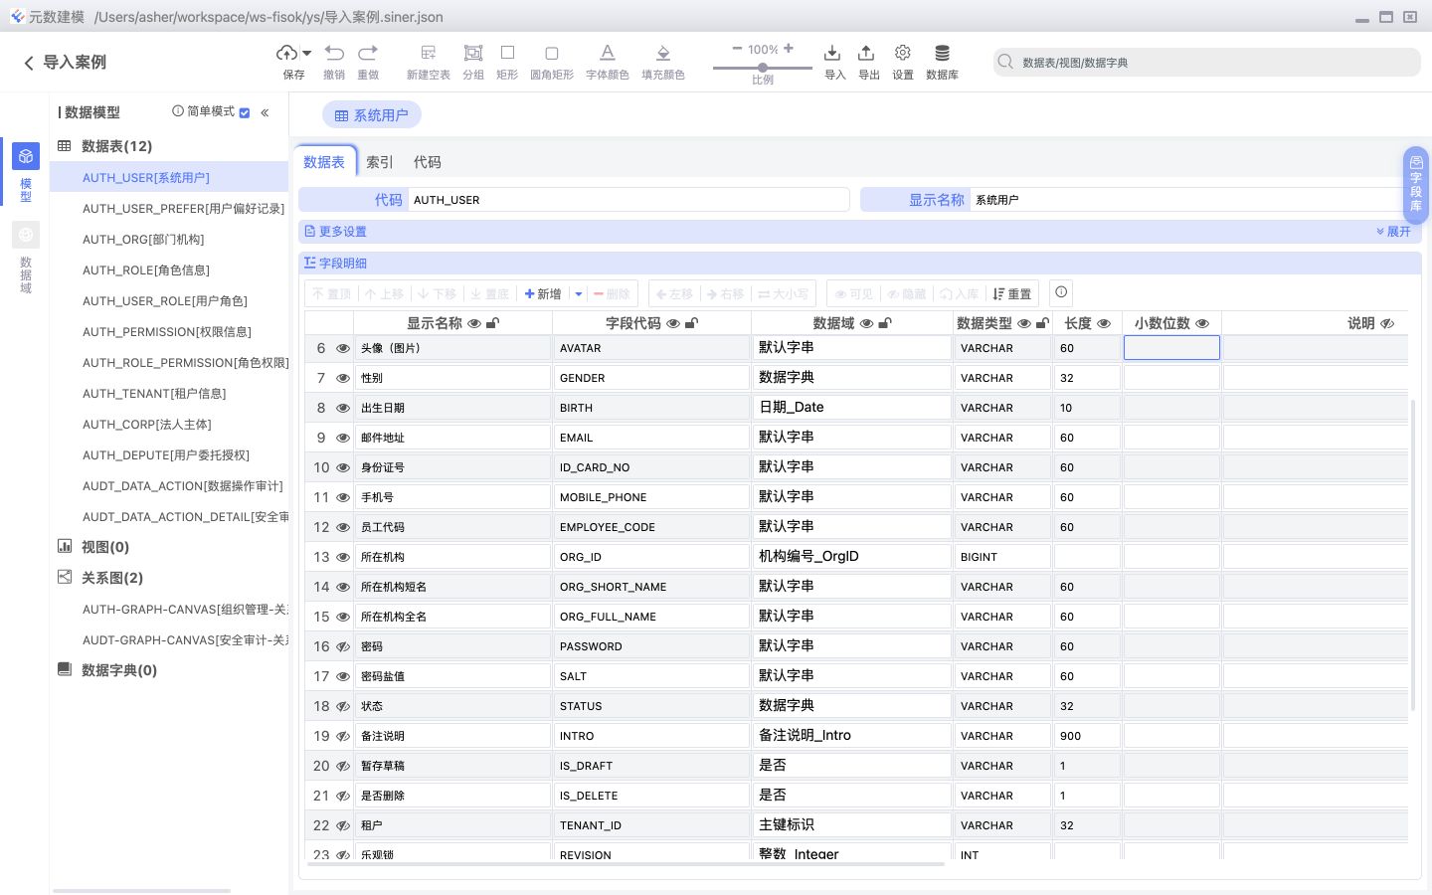Toggle visibility of the 性别 field row
Image resolution: width=1432 pixels, height=895 pixels.
click(x=343, y=378)
